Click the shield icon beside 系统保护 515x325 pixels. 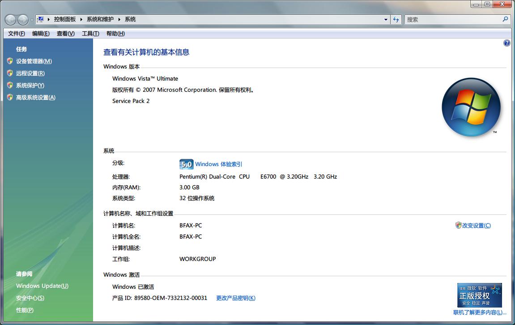coord(10,85)
